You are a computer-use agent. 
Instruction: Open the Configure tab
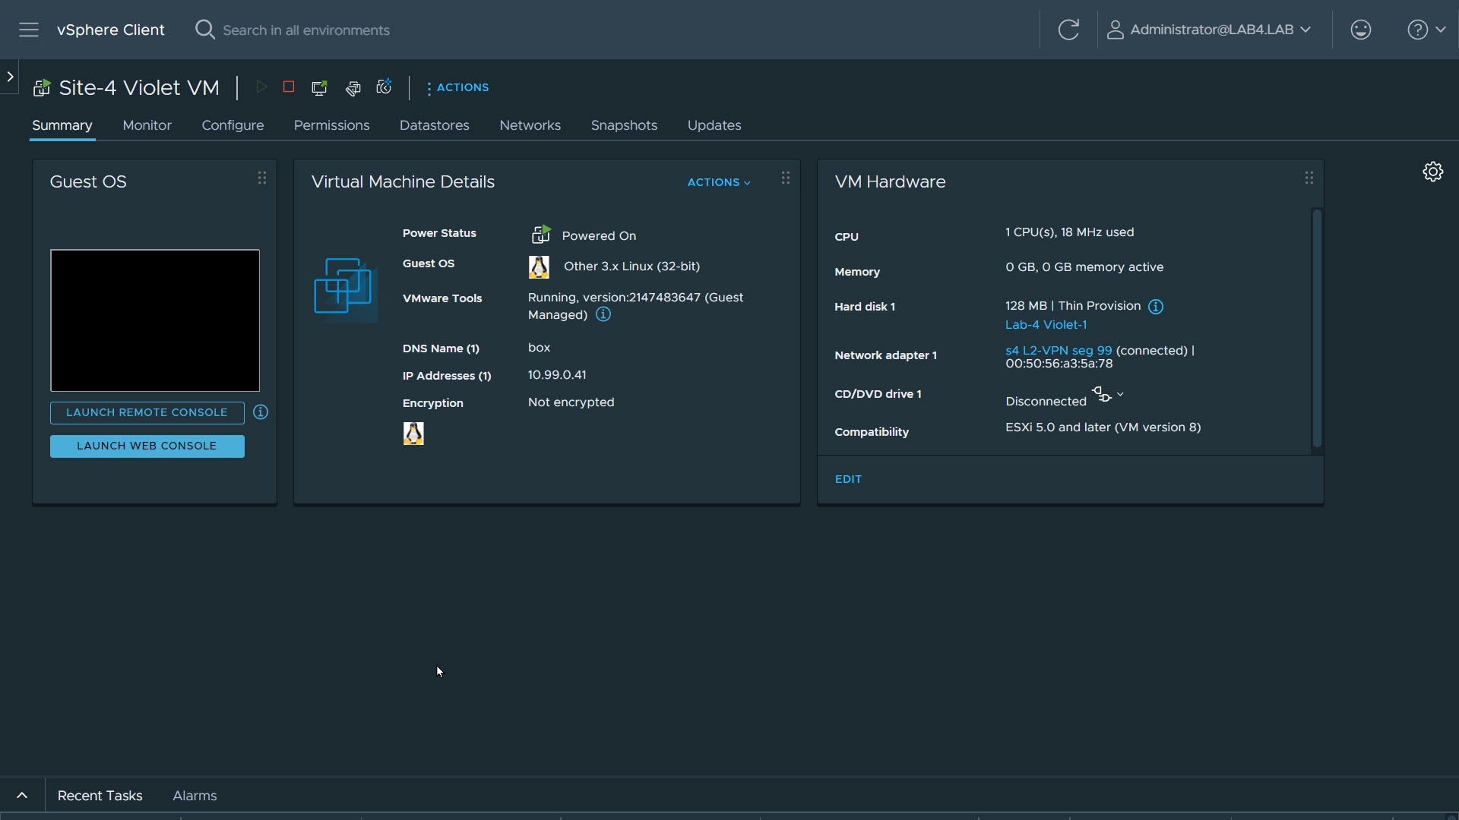click(x=233, y=125)
